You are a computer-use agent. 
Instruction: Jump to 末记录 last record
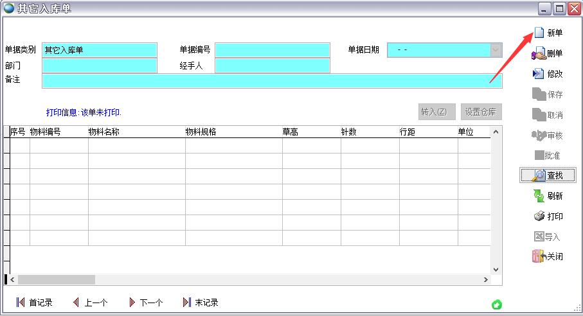[x=187, y=303]
